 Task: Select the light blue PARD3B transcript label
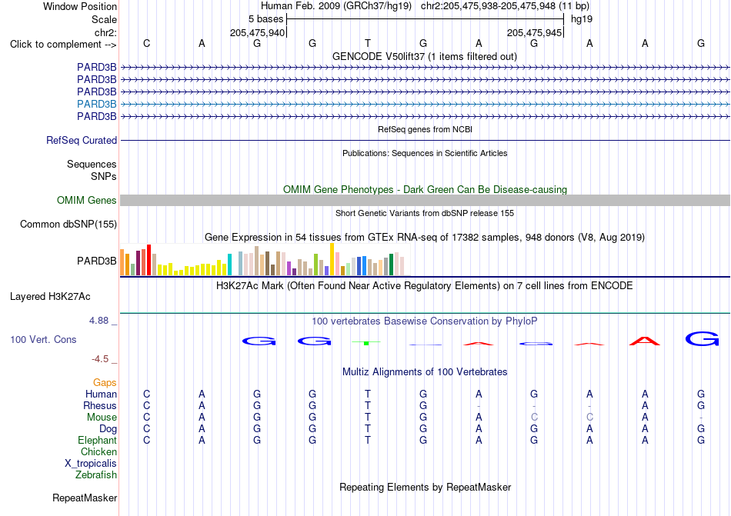pos(96,104)
